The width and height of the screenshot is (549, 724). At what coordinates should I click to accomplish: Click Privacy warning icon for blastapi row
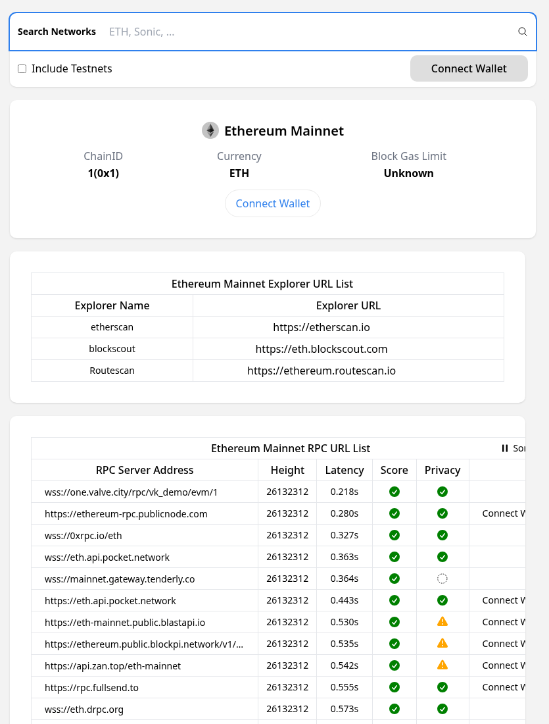[x=442, y=621]
